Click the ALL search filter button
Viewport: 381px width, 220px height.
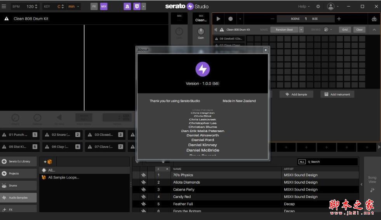(x=302, y=162)
